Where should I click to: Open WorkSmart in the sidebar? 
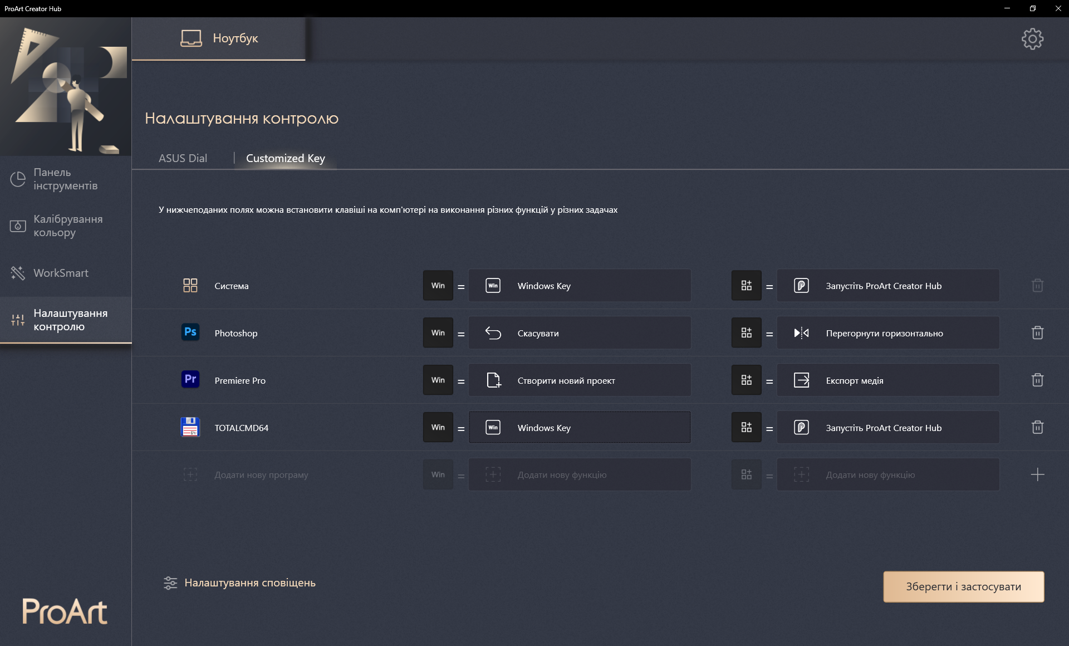tap(61, 273)
